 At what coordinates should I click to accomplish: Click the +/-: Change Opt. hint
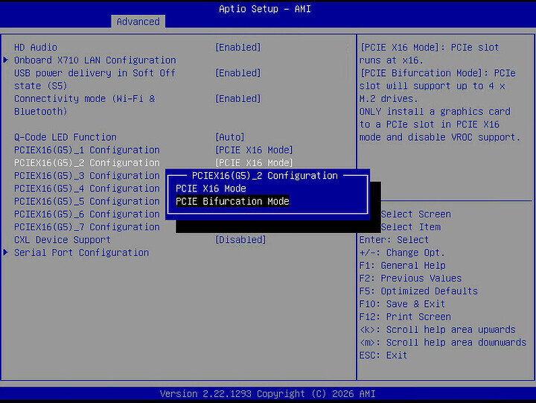402,253
